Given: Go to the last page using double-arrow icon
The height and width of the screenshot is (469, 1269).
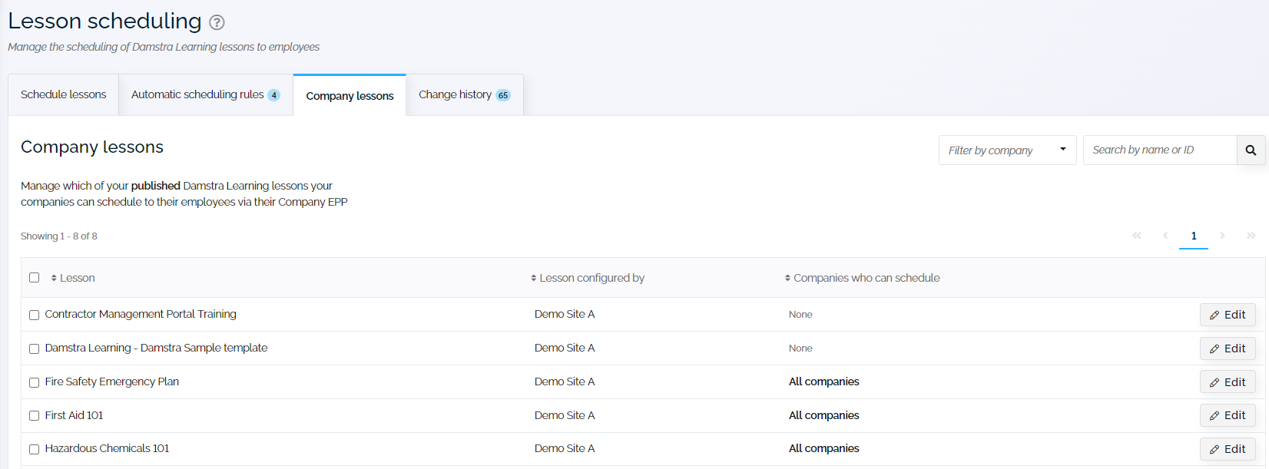Looking at the screenshot, I should click(x=1251, y=236).
